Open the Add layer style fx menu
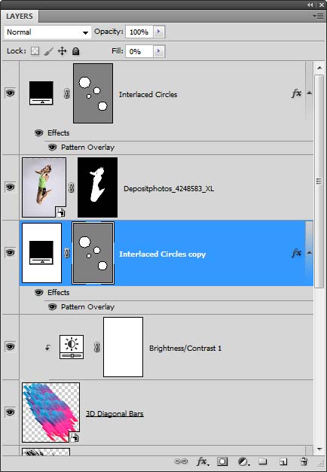The height and width of the screenshot is (472, 327). pyautogui.click(x=202, y=461)
